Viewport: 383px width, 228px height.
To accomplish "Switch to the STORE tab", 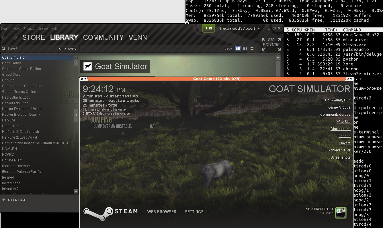I will (x=34, y=37).
